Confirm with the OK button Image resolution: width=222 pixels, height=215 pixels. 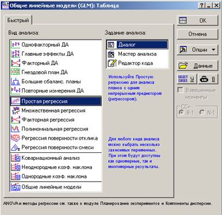click(x=197, y=21)
